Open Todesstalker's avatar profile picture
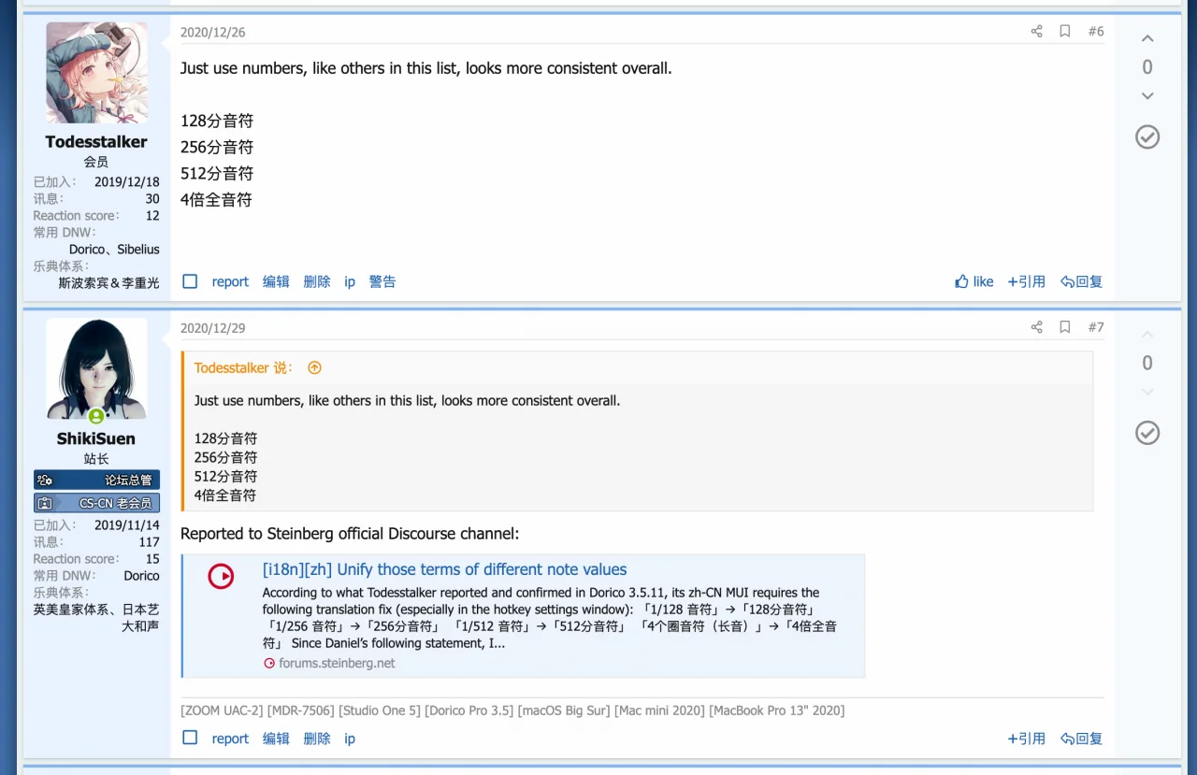Viewport: 1197px width, 775px height. click(96, 73)
